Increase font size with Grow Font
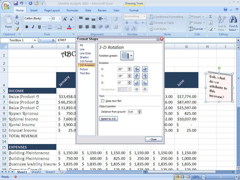Viewport: 240px width, 180px height. 65,19
